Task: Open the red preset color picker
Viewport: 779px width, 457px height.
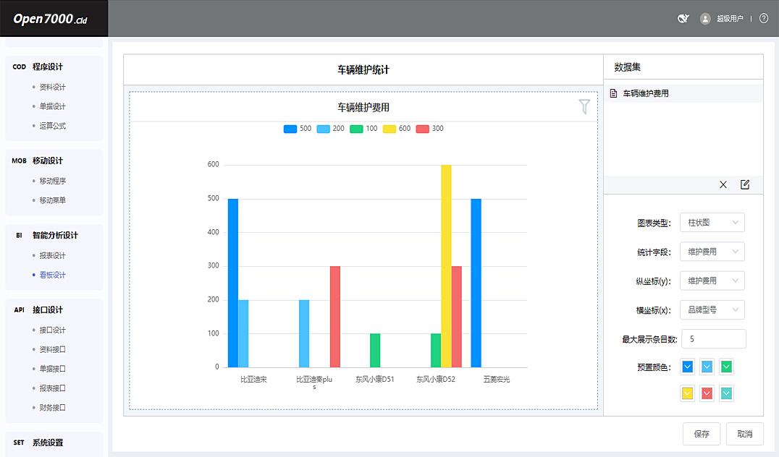Action: [x=707, y=393]
